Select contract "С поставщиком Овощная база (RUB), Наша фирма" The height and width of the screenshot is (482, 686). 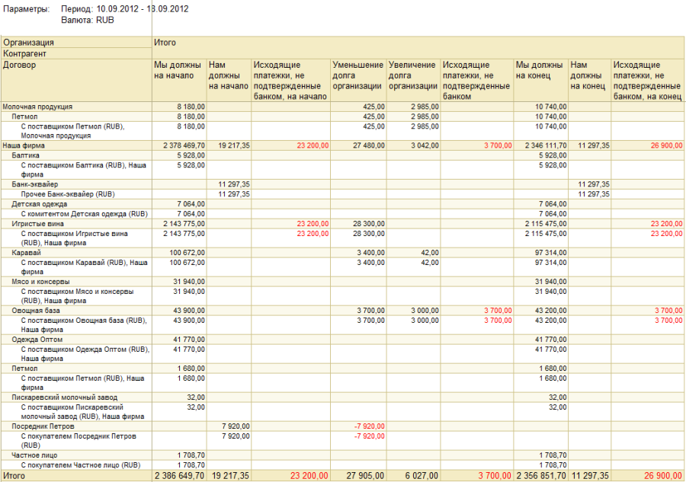click(84, 325)
